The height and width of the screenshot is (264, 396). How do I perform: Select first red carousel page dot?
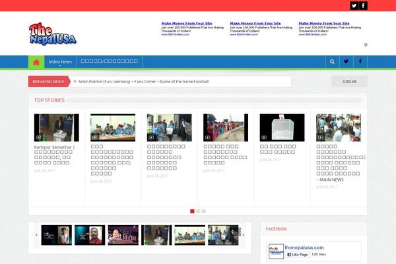tap(192, 211)
